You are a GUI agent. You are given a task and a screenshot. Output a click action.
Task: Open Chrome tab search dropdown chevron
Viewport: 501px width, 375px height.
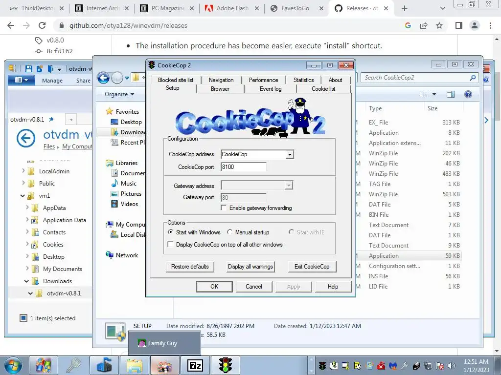click(x=442, y=8)
